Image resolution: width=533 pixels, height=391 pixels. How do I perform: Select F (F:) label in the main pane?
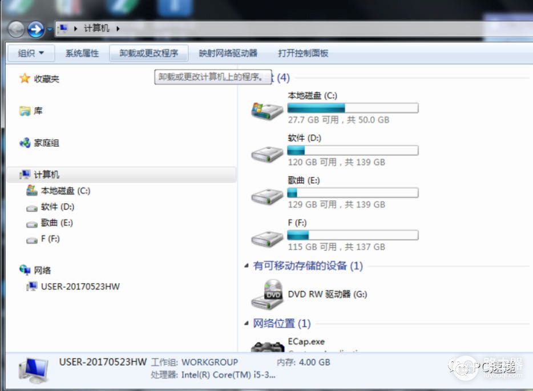[x=297, y=223]
